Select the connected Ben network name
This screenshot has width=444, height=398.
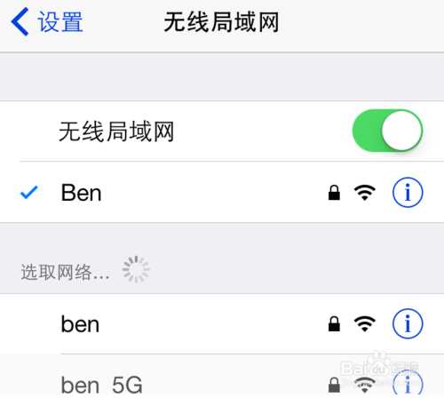click(x=81, y=193)
